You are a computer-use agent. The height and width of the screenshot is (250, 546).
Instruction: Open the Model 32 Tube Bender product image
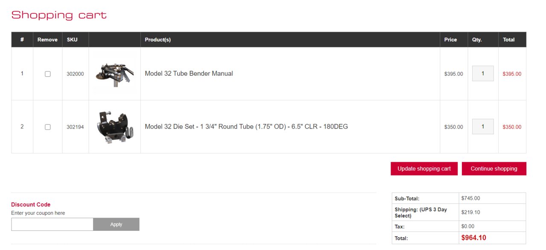click(x=114, y=74)
